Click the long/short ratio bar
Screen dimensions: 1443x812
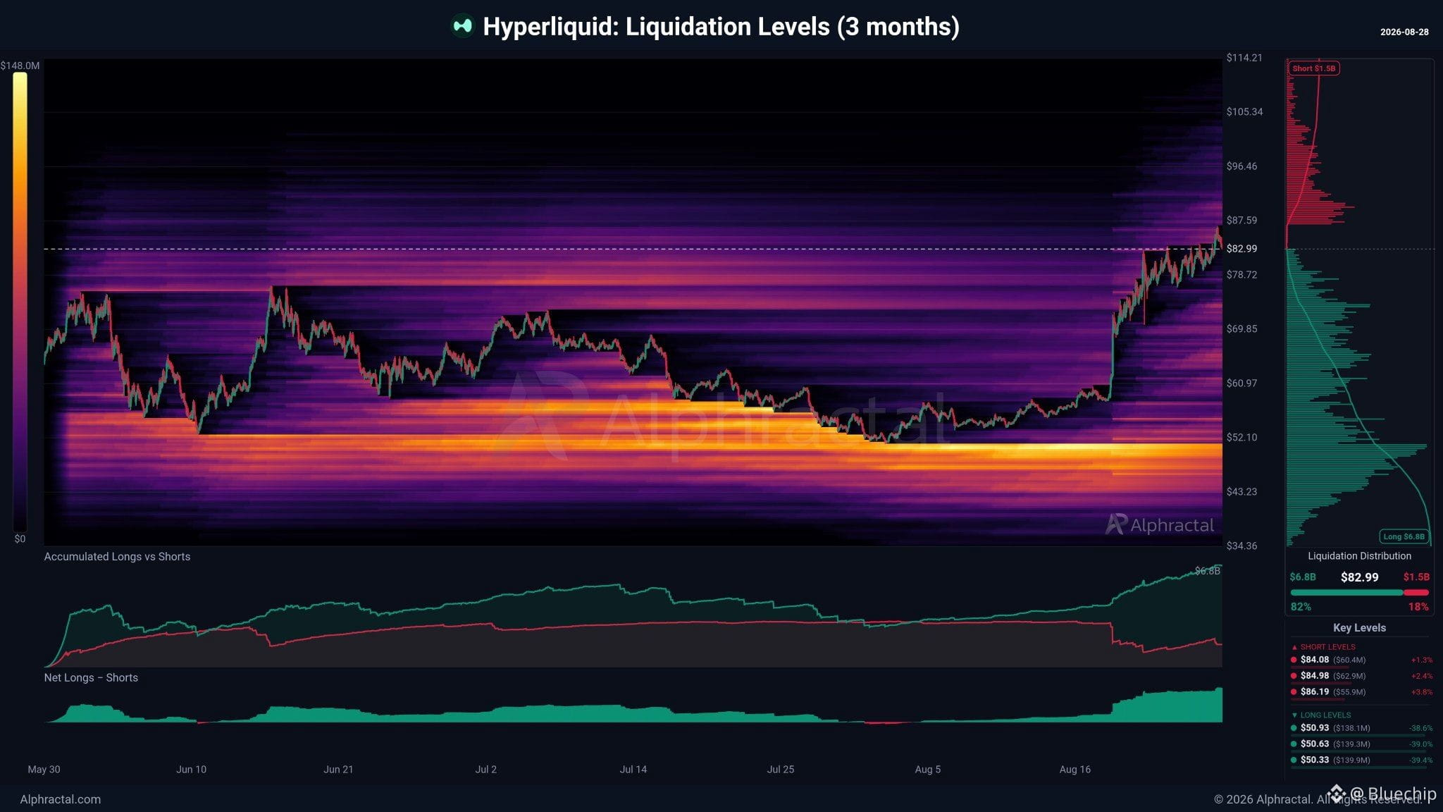(1359, 592)
